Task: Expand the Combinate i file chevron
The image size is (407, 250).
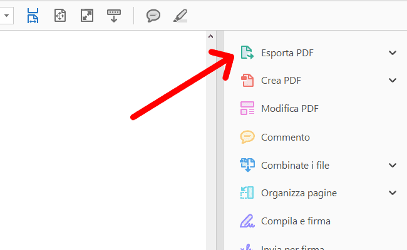Action: tap(393, 165)
